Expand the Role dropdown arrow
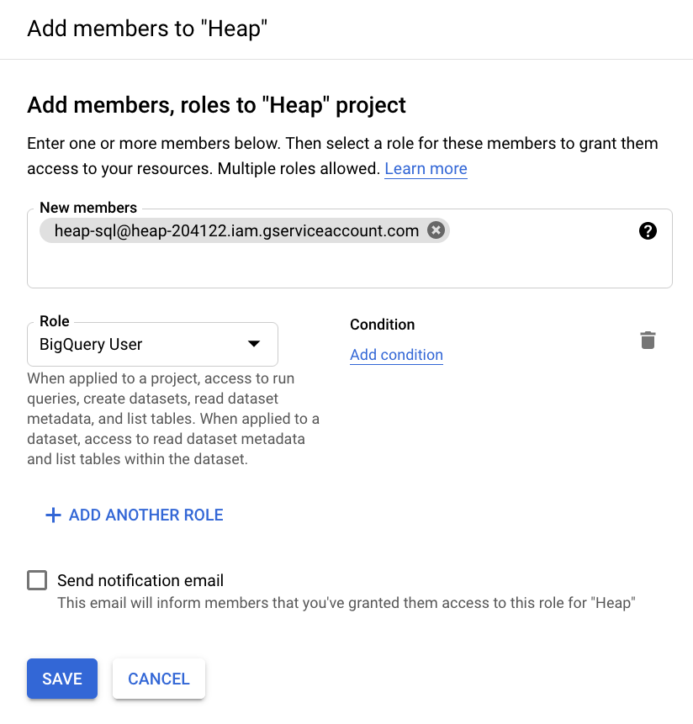This screenshot has height=724, width=693. (253, 344)
